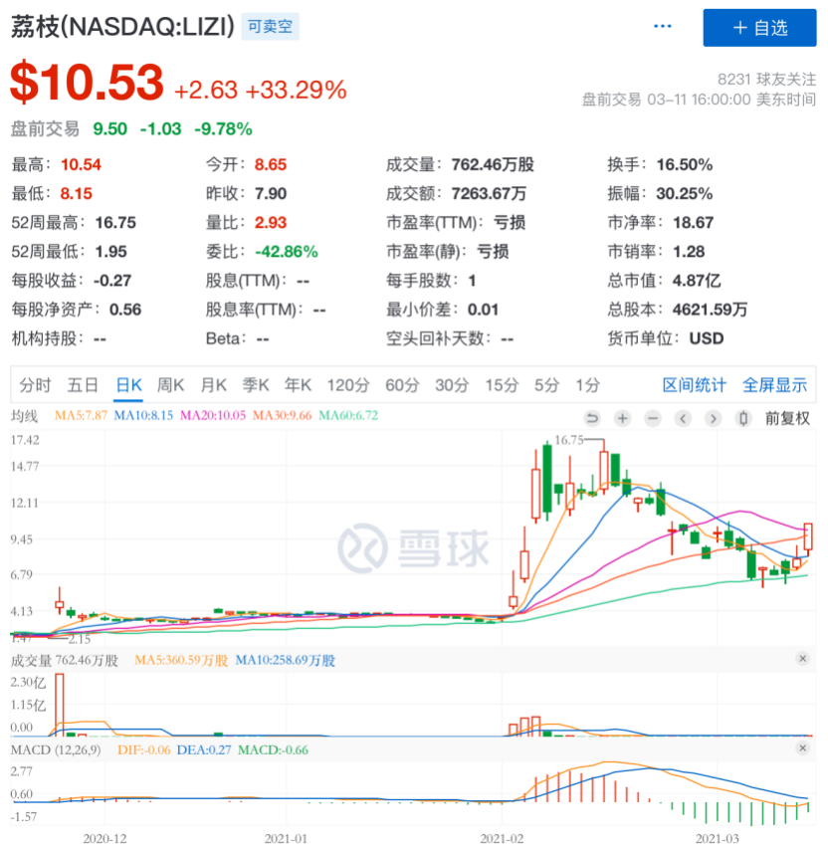Screen dimensions: 828x852
Task: Click MA10:8.15 moving average label
Action: point(143,416)
